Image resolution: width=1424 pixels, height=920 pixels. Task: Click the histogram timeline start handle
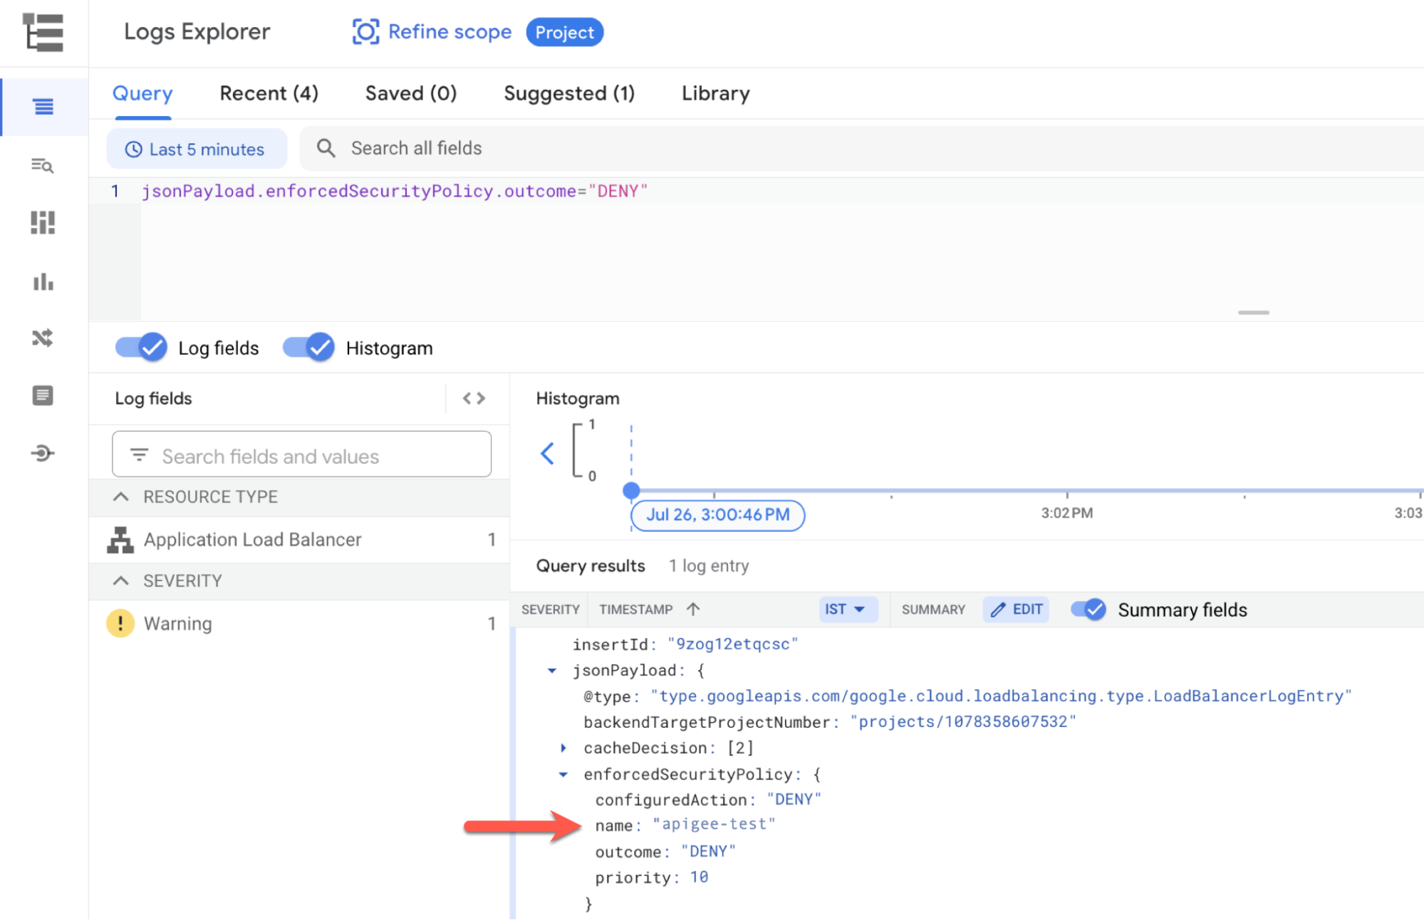[631, 491]
